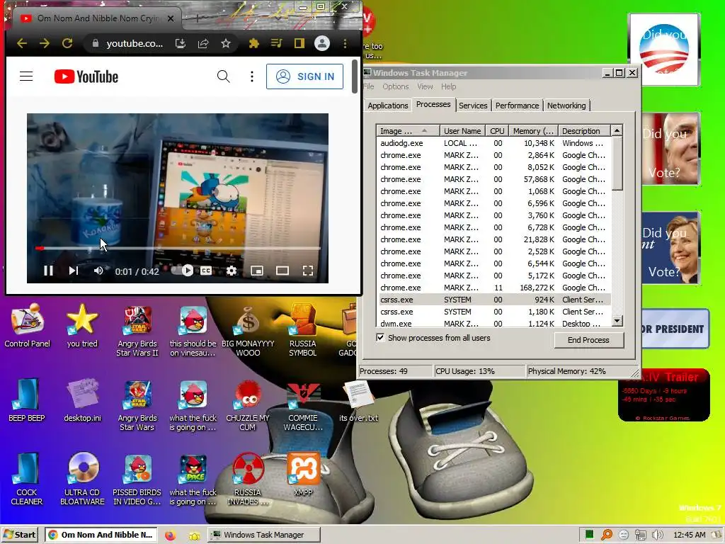Click volume speaker tray icon
The width and height of the screenshot is (725, 544).
coord(658,535)
